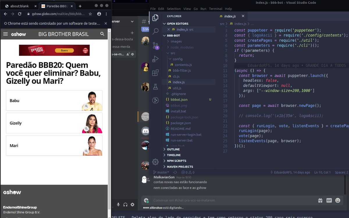Close the index.js editor tab
349x218 pixels.
coord(243,16)
